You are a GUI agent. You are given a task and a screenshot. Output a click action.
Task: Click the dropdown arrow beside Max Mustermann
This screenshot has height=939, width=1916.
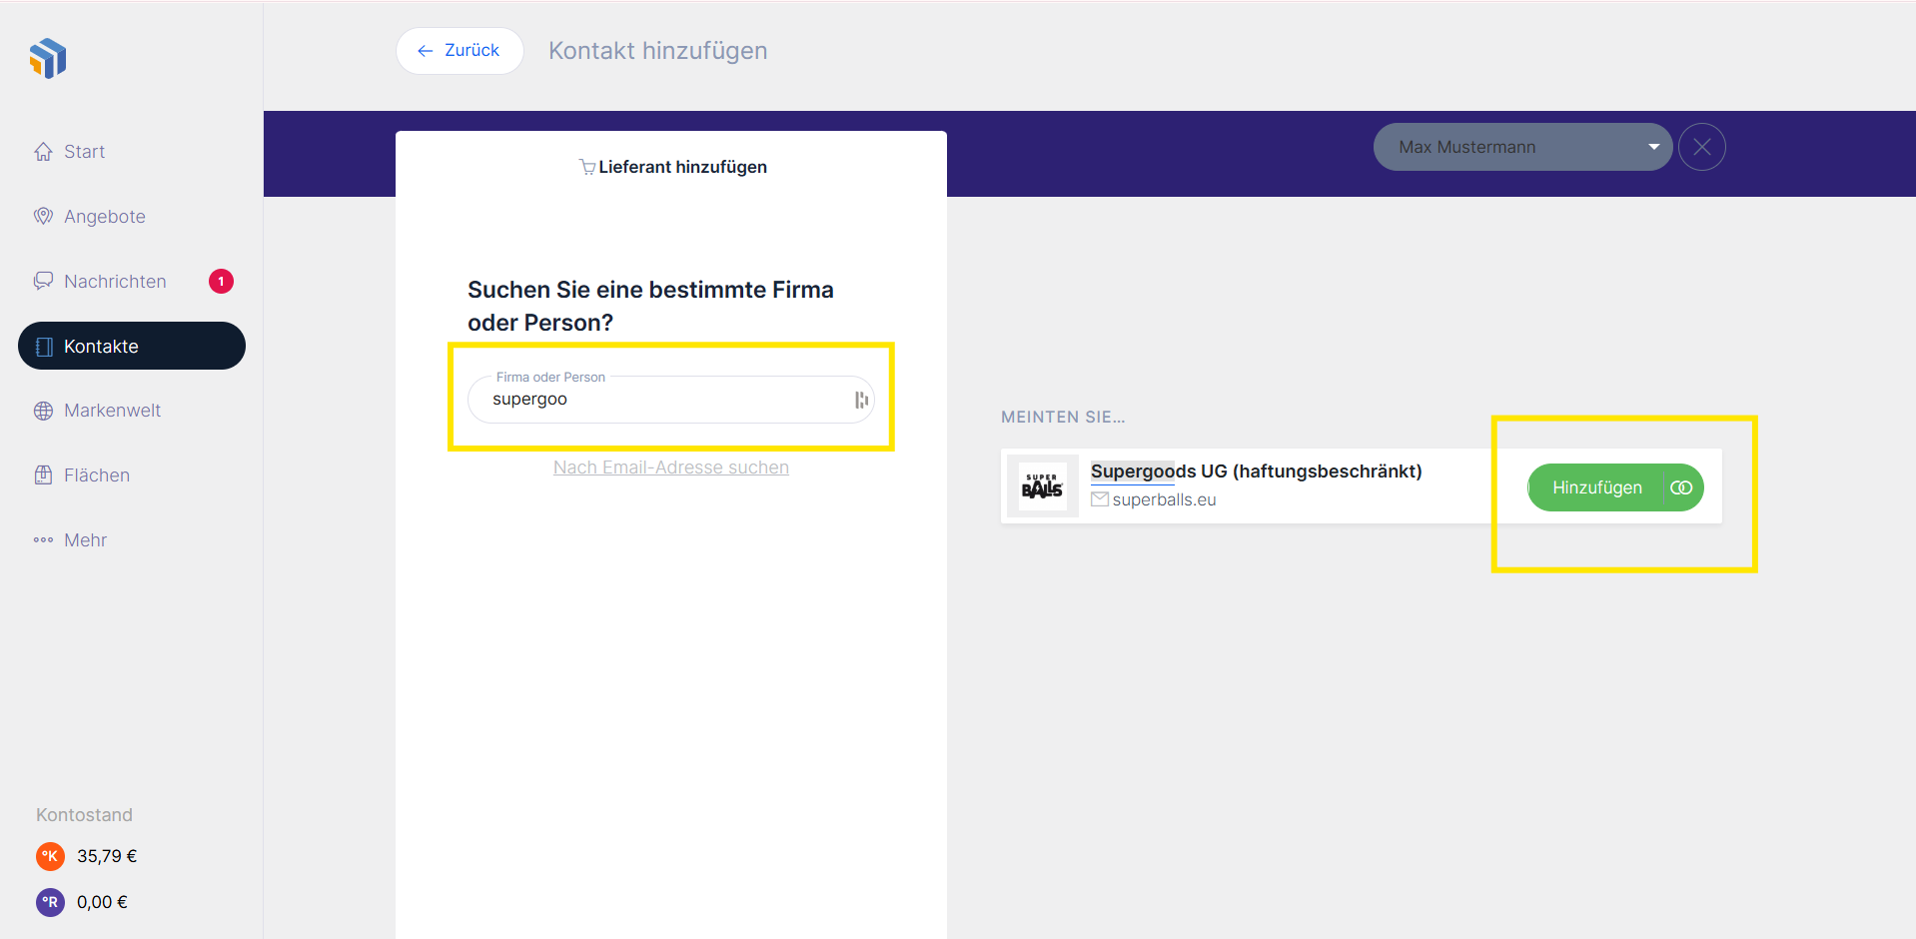click(1653, 147)
